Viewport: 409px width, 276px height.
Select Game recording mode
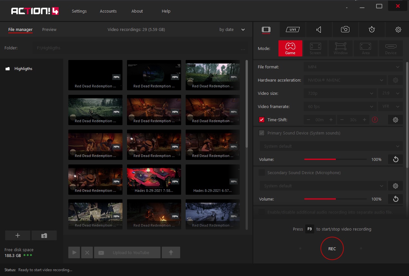pos(290,48)
